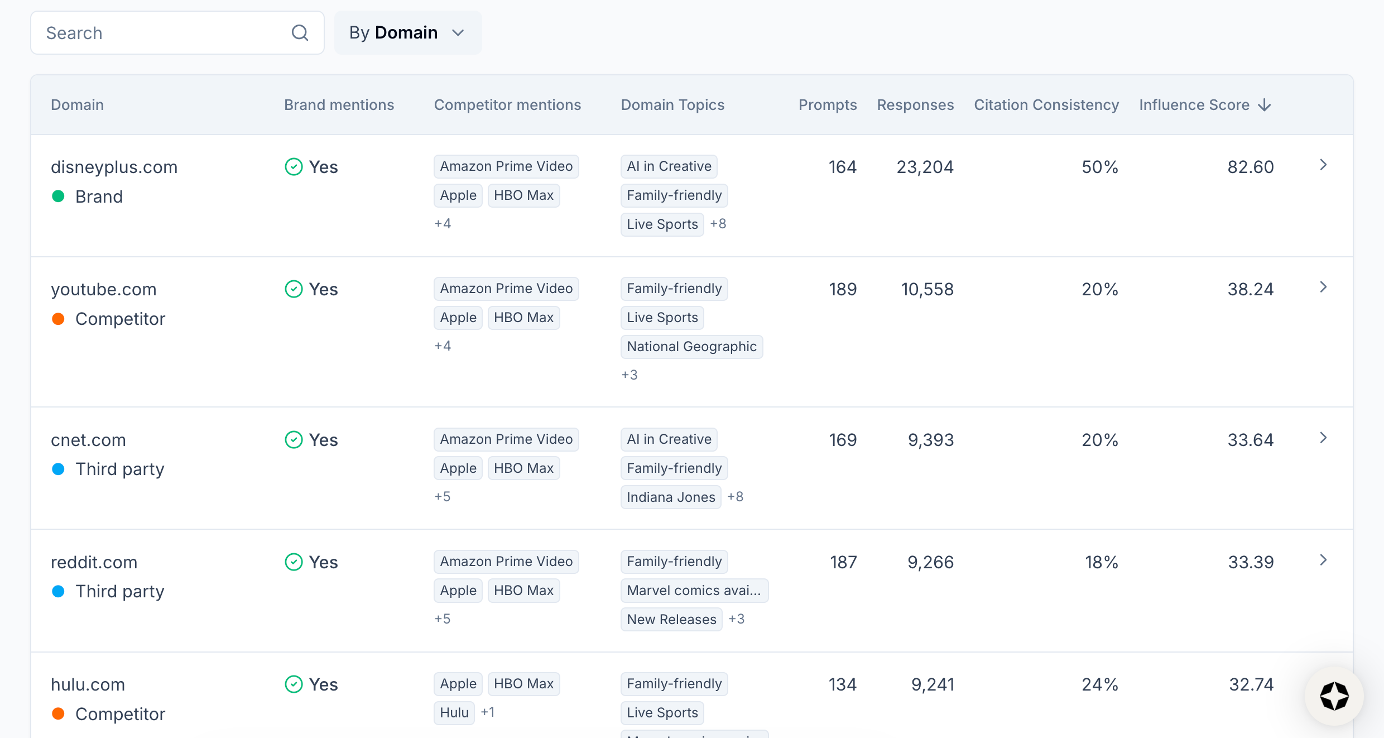Click the New Releases topic tag
The width and height of the screenshot is (1384, 738).
(671, 620)
